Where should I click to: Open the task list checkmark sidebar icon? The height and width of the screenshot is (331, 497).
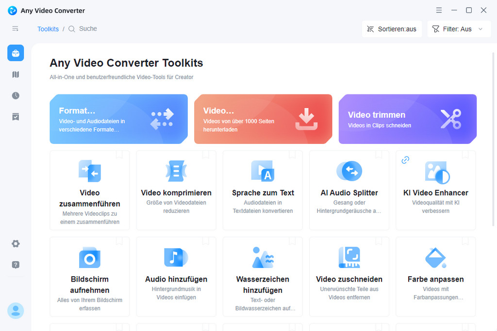(x=16, y=117)
